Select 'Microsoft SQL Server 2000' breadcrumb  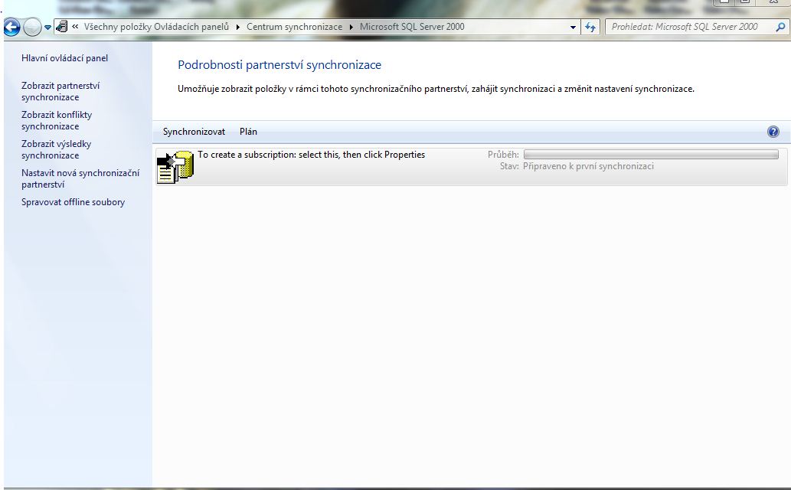pos(412,27)
